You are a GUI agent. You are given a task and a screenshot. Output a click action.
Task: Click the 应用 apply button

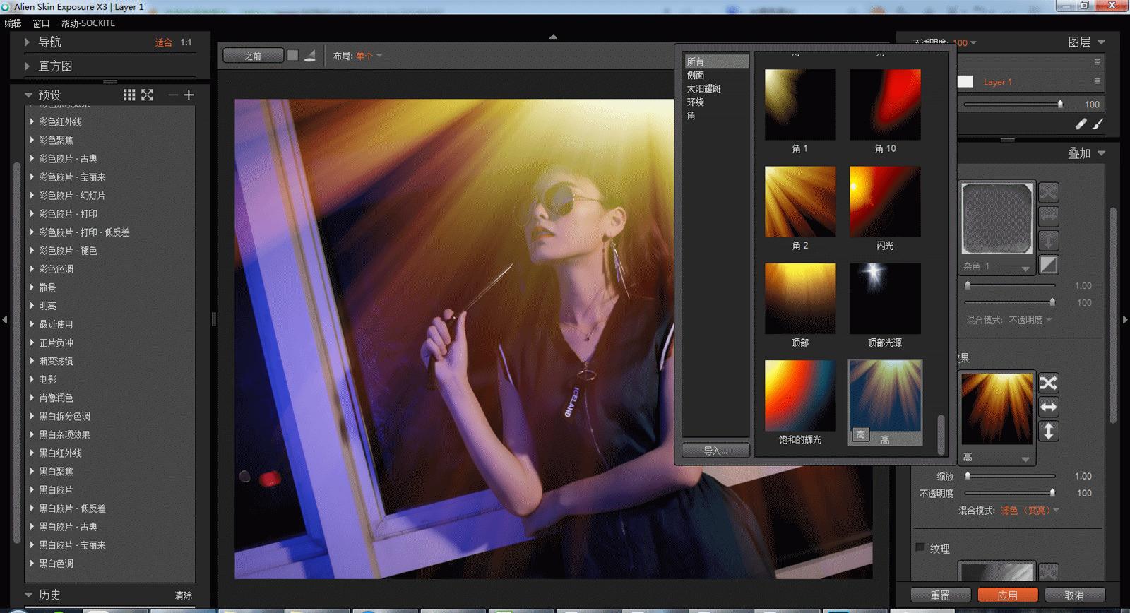point(1007,595)
